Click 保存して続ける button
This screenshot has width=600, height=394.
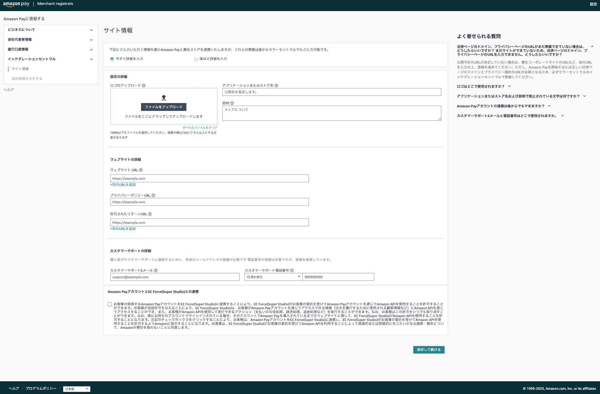[429, 350]
